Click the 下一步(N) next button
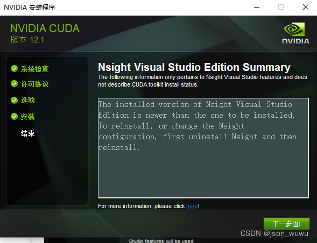The width and height of the screenshot is (317, 243). 286,224
